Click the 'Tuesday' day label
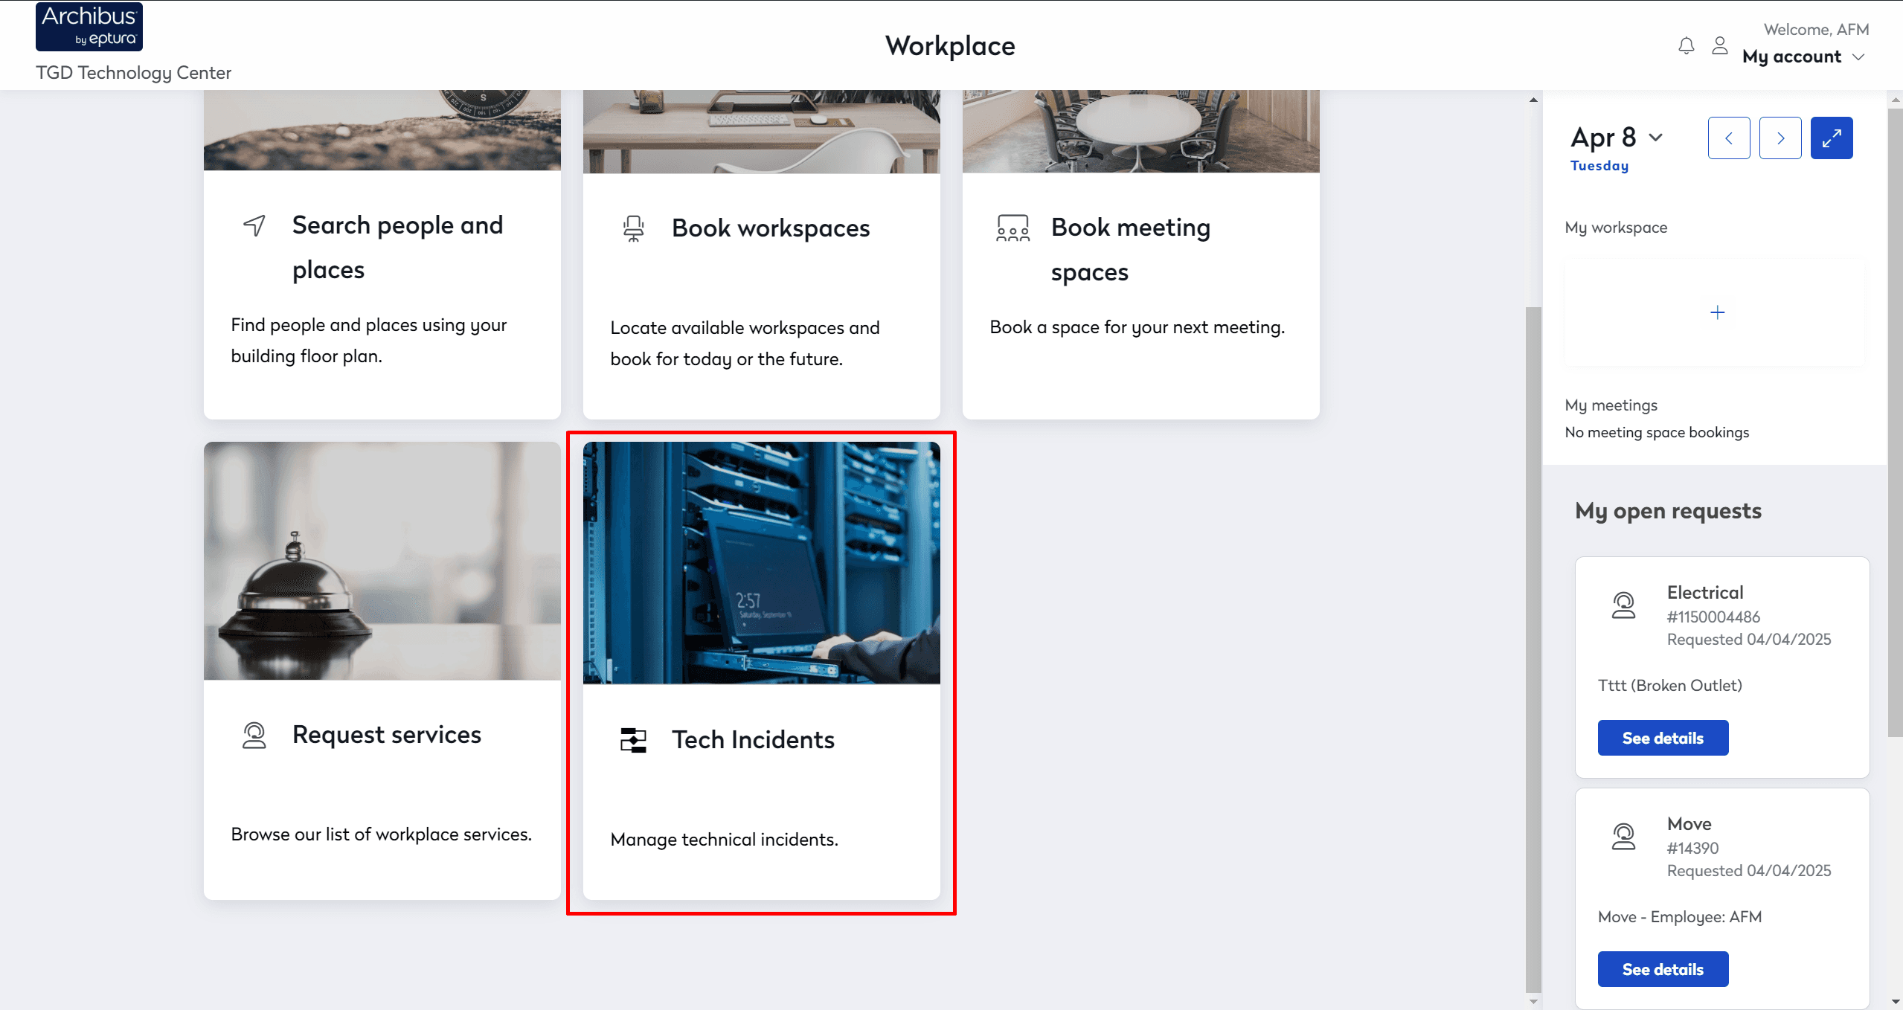 [x=1599, y=166]
